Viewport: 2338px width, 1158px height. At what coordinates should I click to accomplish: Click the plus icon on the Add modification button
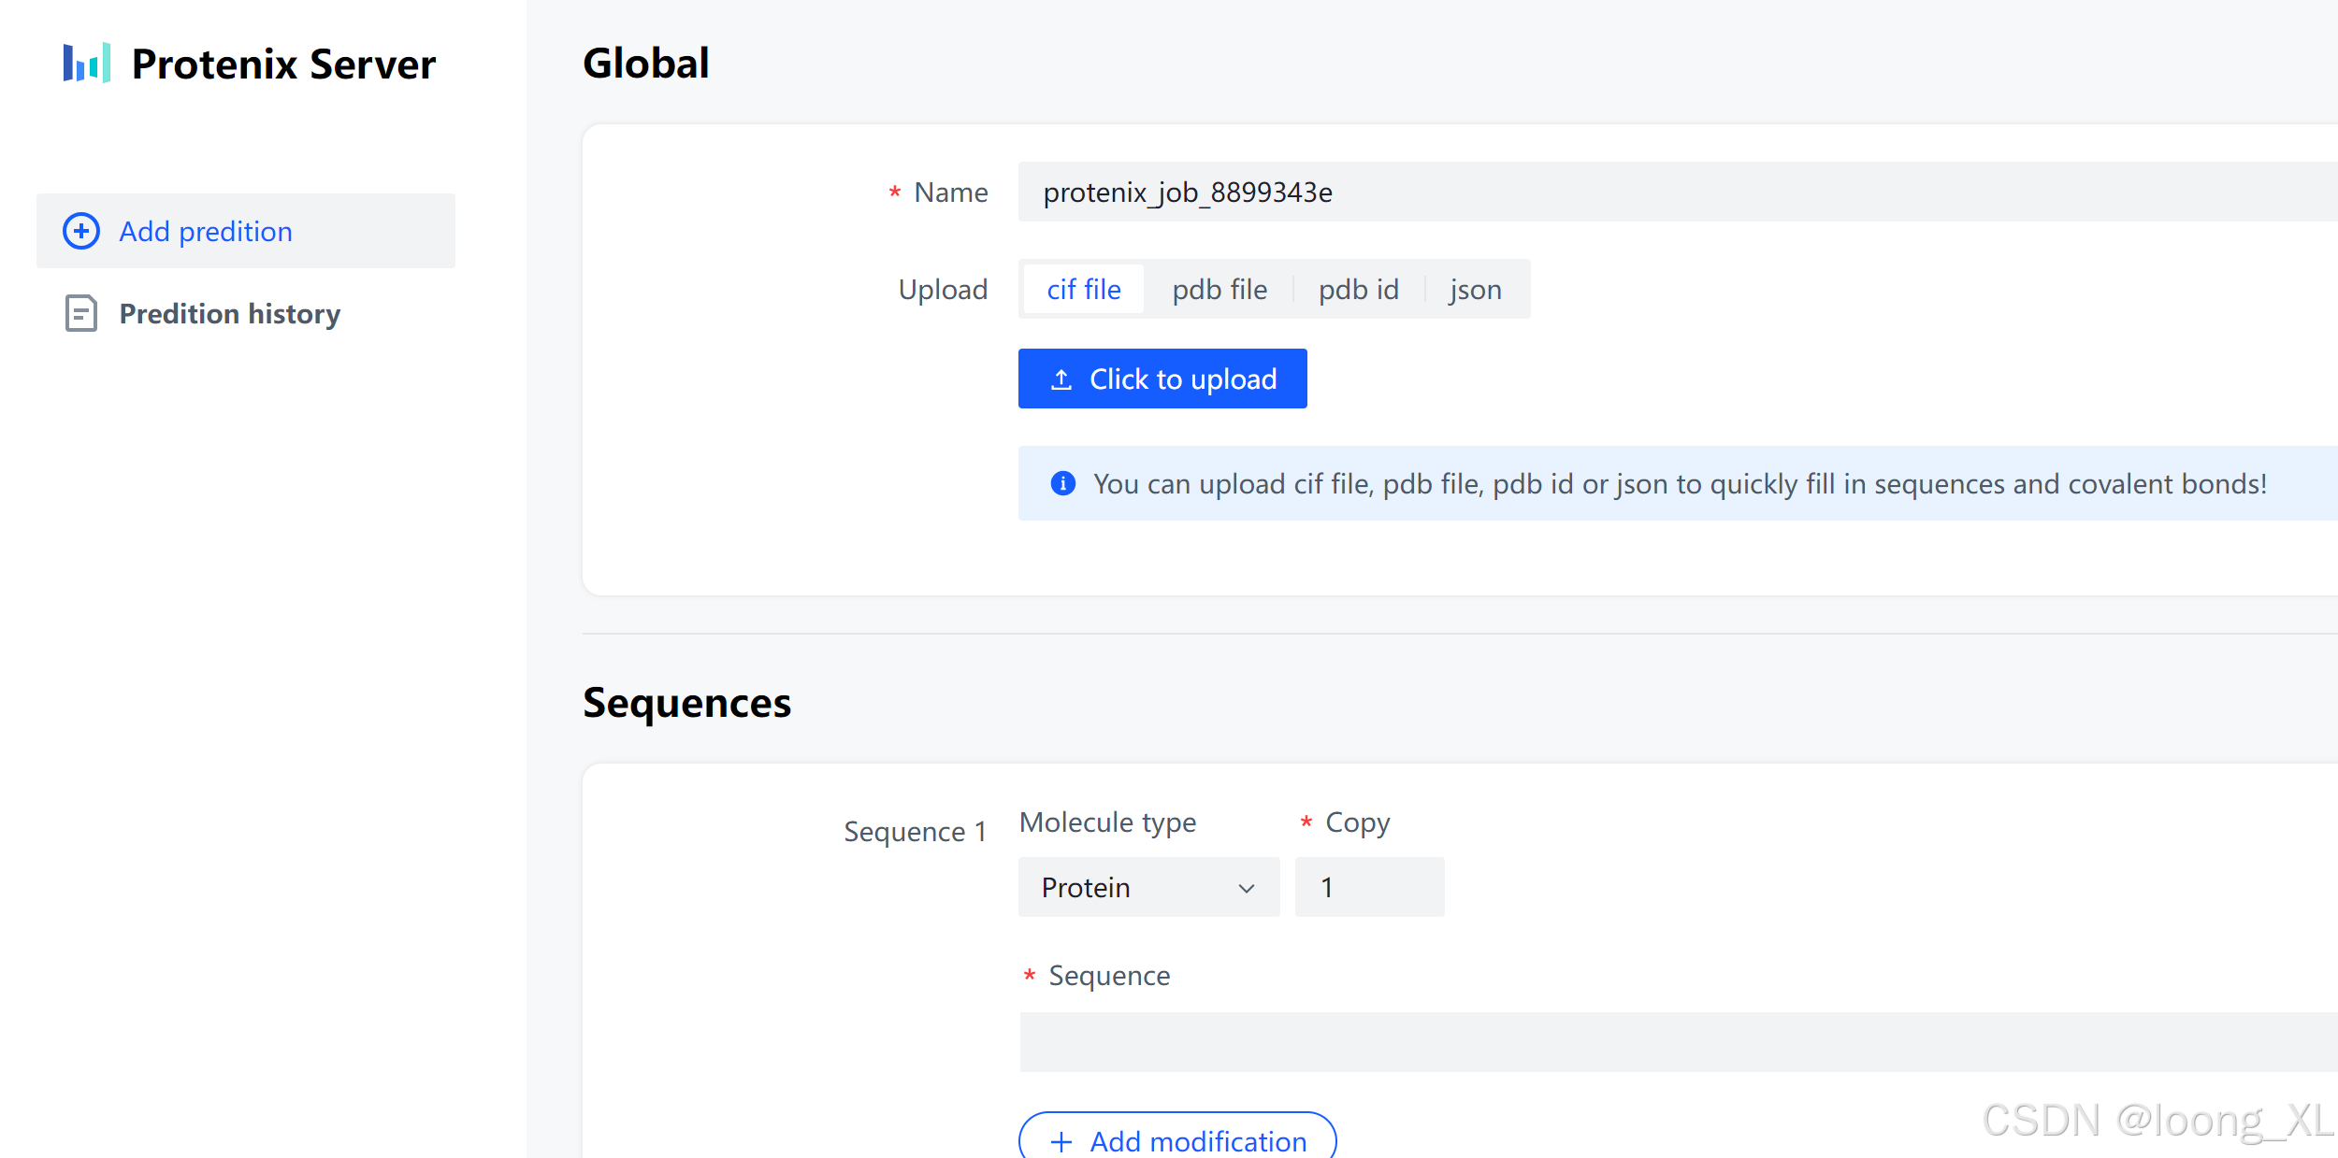[1061, 1141]
